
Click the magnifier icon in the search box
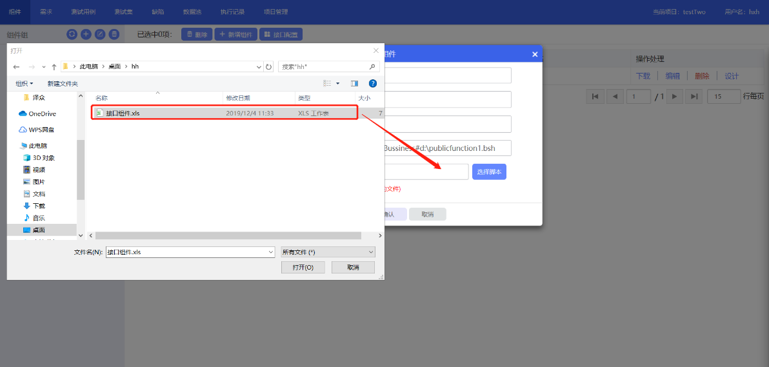click(372, 66)
